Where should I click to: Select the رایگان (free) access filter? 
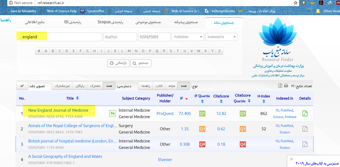82,86
